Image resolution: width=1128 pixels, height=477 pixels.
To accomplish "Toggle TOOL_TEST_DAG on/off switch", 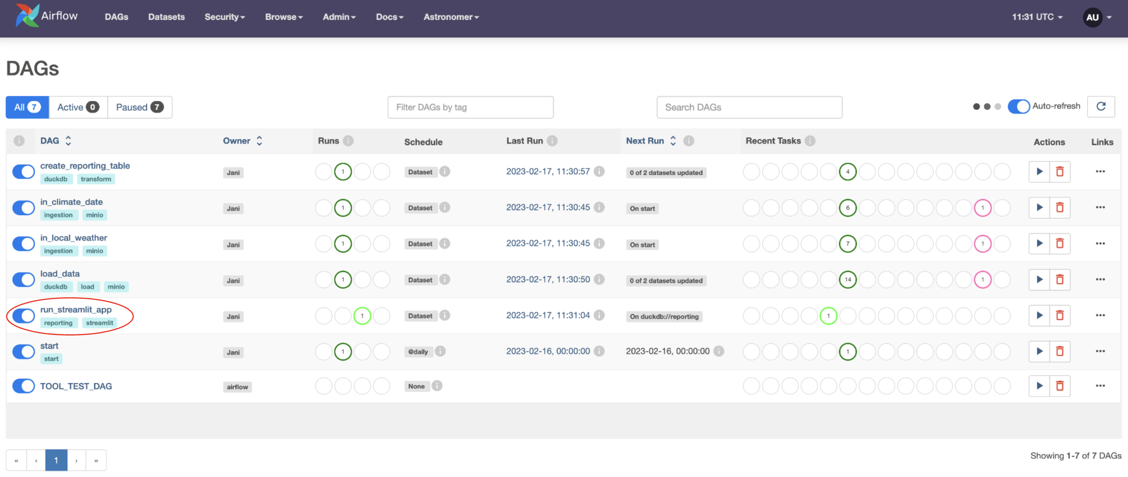I will [24, 386].
